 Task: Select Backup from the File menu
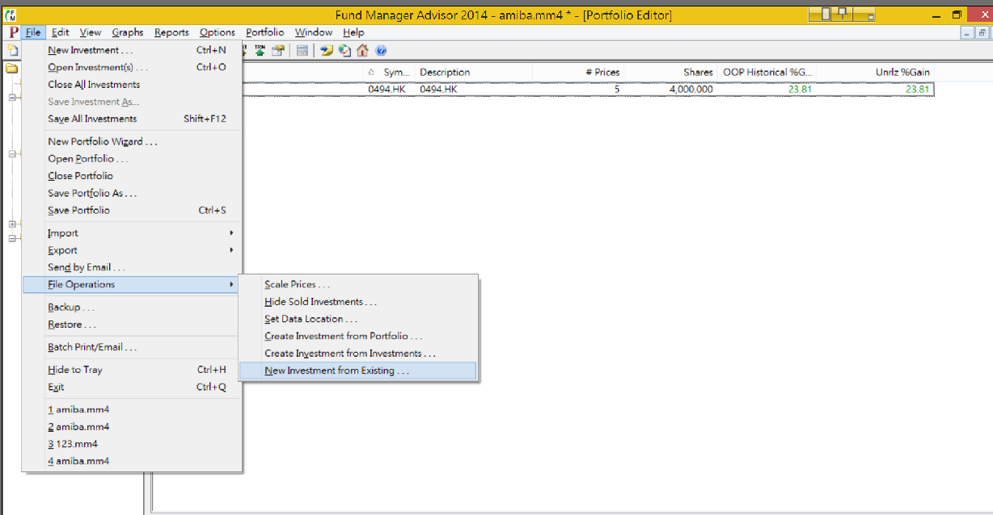pos(132,308)
